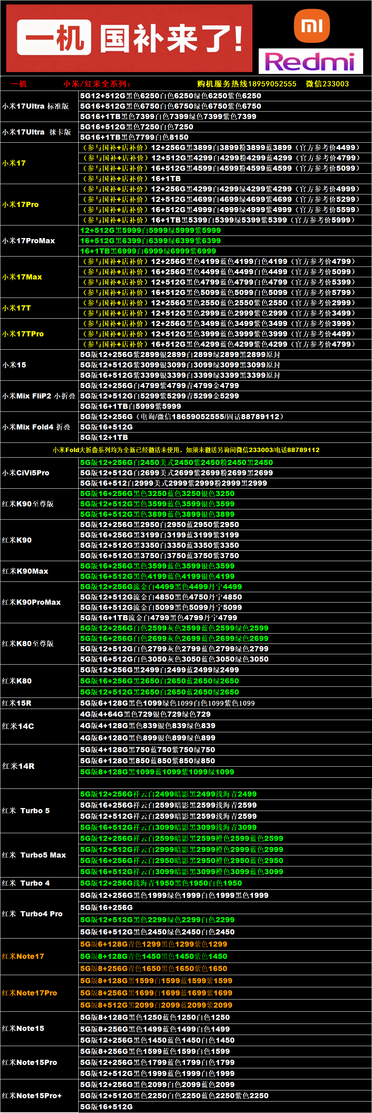Click the 红米 Turbo 5 model cell

point(39,811)
